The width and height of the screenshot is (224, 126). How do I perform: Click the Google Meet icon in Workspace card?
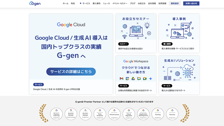coord(145,79)
